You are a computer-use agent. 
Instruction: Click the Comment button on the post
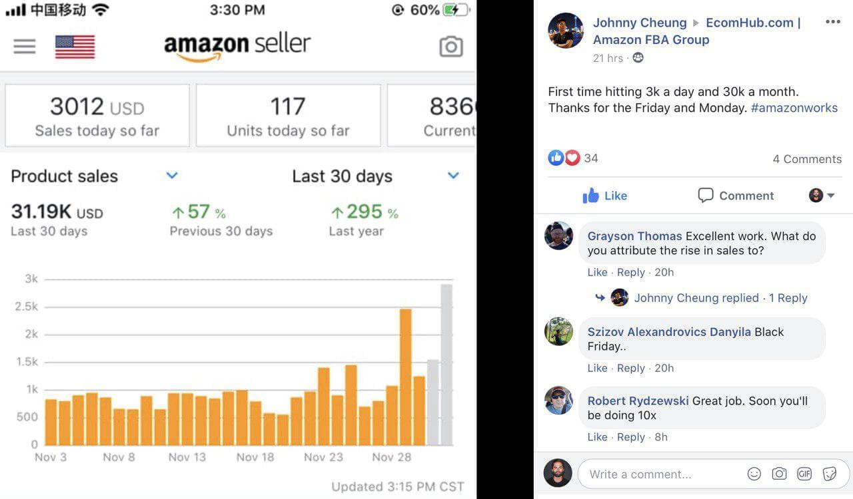pyautogui.click(x=736, y=196)
